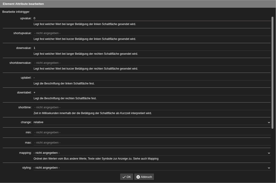The width and height of the screenshot is (276, 183).
Task: Click the Abbruch cancel button
Action: click(x=144, y=177)
